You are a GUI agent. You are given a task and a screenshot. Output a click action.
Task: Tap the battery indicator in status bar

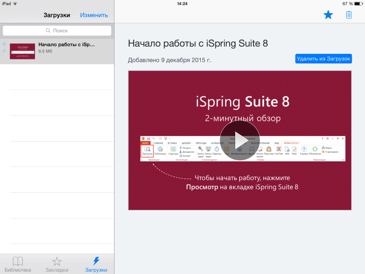358,4
